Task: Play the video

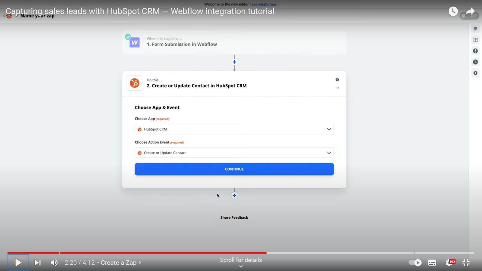Action: coord(18,263)
